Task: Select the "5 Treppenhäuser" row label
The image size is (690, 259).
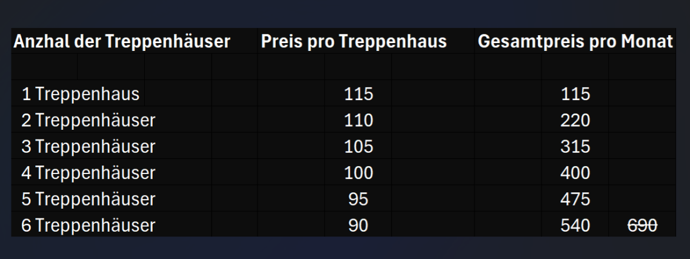Action: (89, 199)
